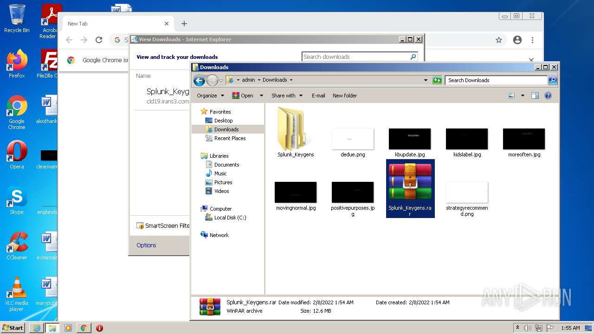Click New folder in the toolbar
The width and height of the screenshot is (594, 334).
pos(345,96)
